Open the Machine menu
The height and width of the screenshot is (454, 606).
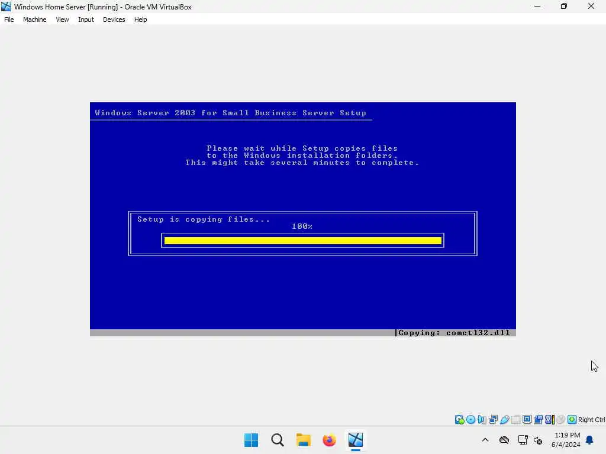(x=34, y=20)
